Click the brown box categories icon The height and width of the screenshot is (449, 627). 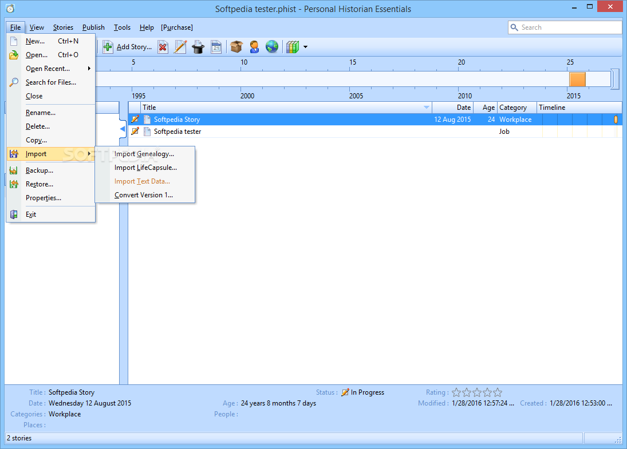click(236, 47)
